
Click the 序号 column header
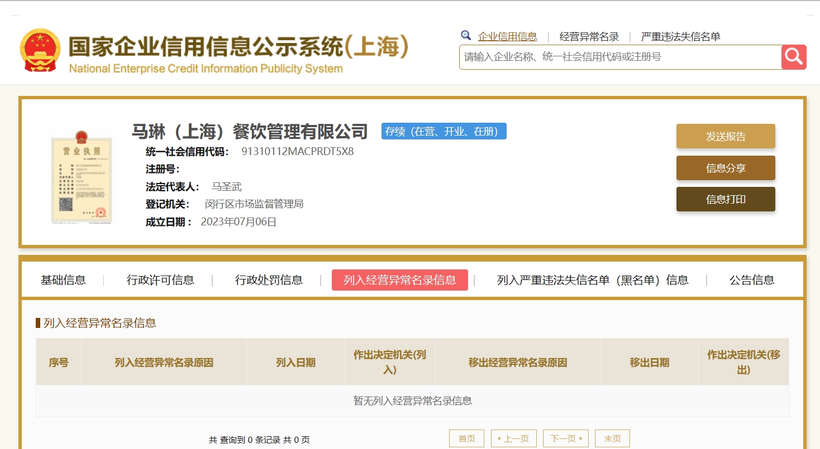(x=59, y=363)
